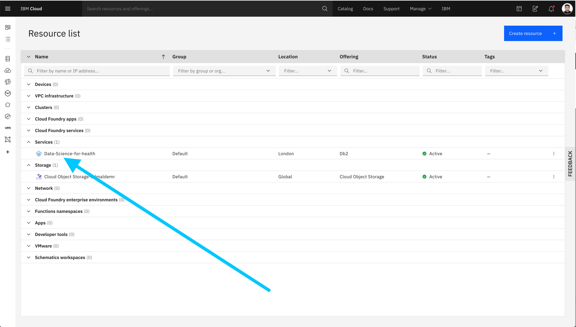Click IBM account item in top bar
The image size is (576, 327).
click(x=446, y=9)
